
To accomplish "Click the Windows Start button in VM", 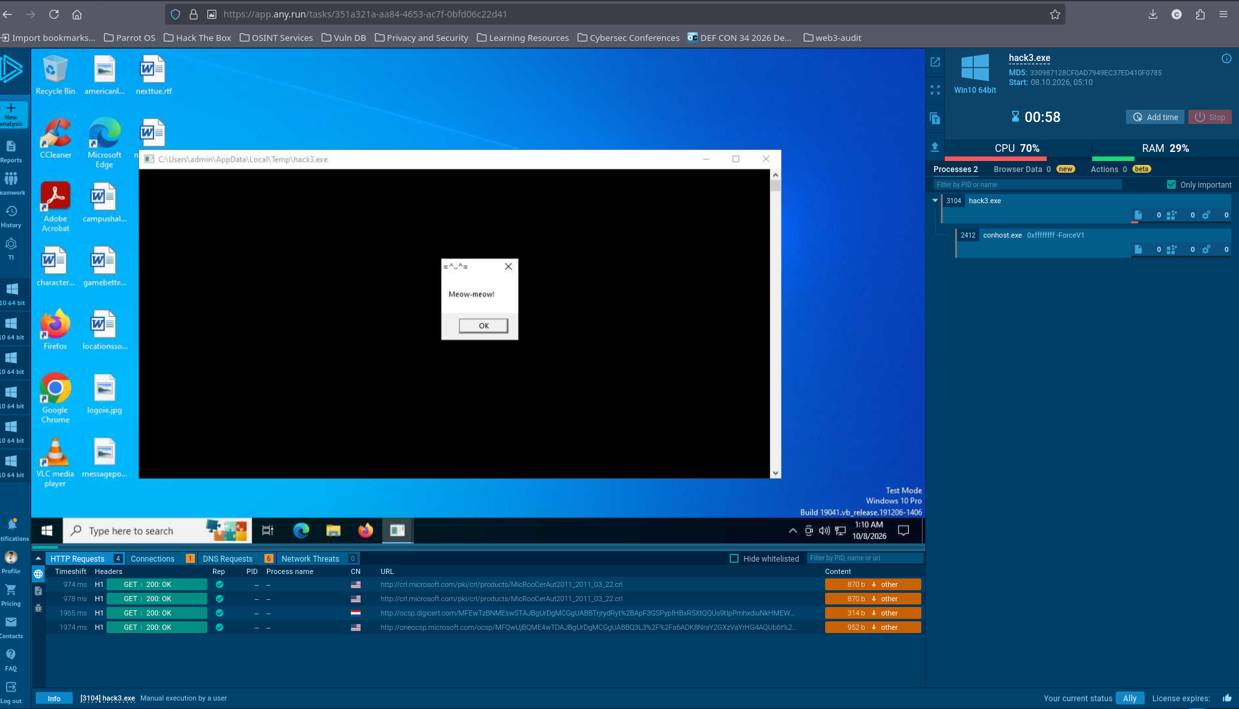I will 47,530.
